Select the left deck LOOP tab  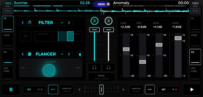[8, 40]
